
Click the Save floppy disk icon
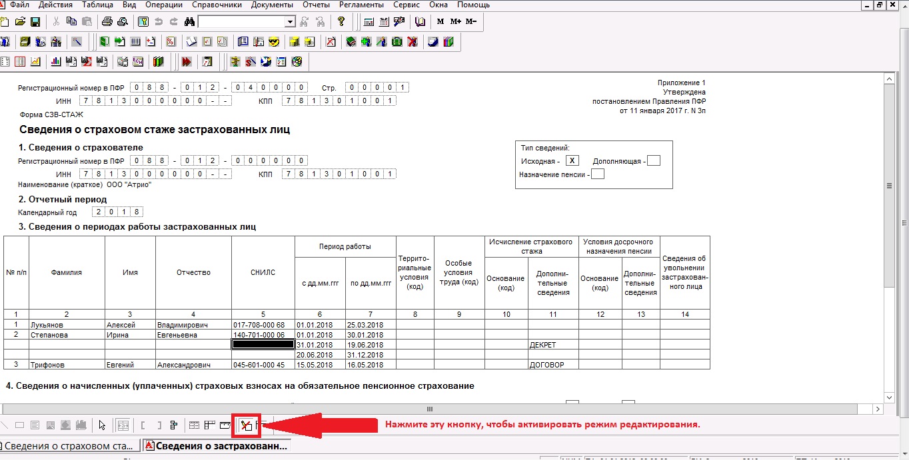coord(35,22)
